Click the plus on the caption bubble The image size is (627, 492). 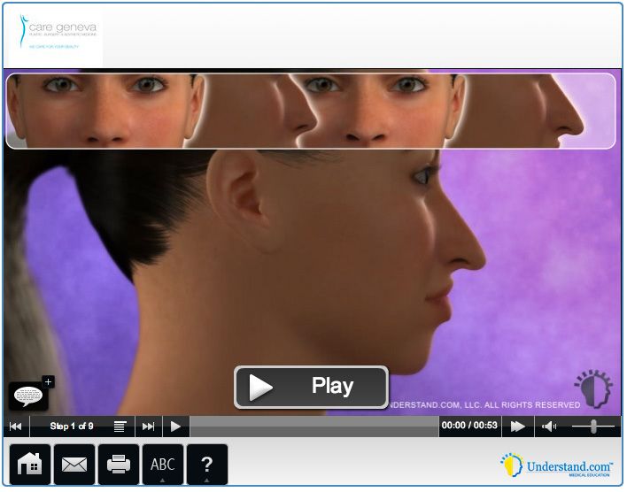pos(49,381)
